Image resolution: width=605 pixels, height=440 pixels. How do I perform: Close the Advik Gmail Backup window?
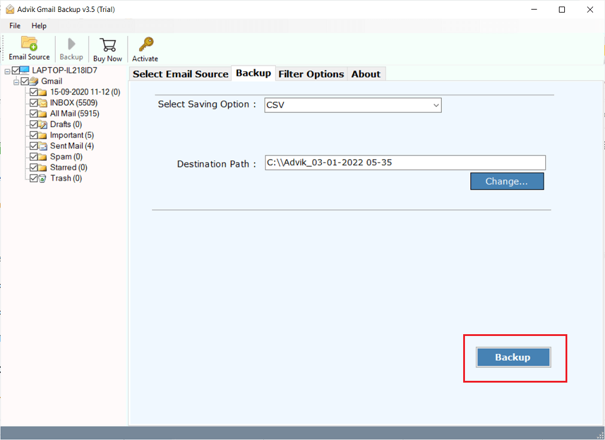click(590, 9)
